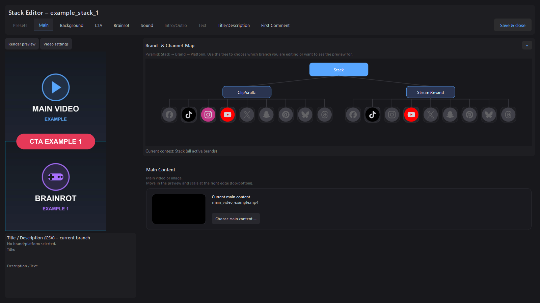Select ClipVaultz Instagram platform icon
540x303 pixels.
pos(208,115)
